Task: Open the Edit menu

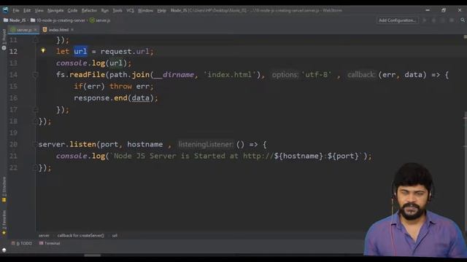Action: [x=27, y=10]
